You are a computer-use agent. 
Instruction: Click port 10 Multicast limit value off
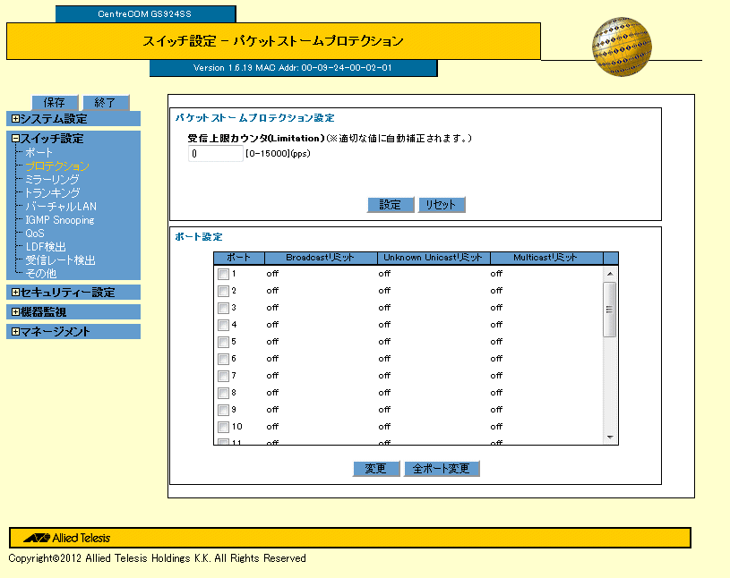tap(496, 427)
